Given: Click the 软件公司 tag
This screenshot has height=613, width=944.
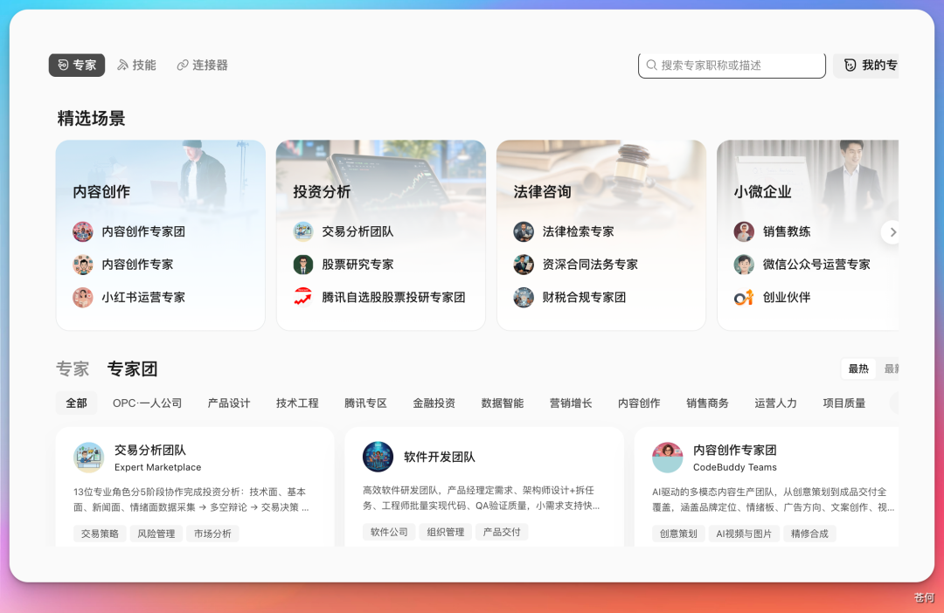Looking at the screenshot, I should point(389,532).
